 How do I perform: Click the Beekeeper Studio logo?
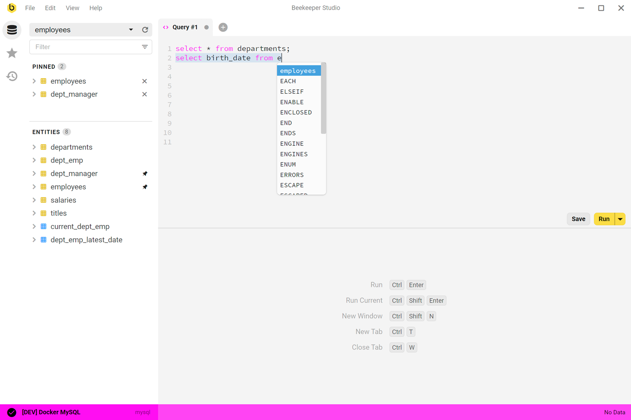click(x=11, y=8)
